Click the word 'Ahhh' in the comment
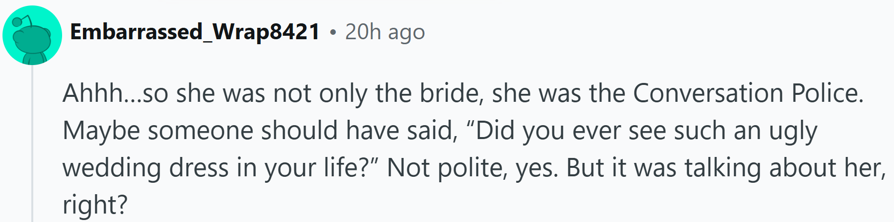This screenshot has width=894, height=222. (x=93, y=93)
